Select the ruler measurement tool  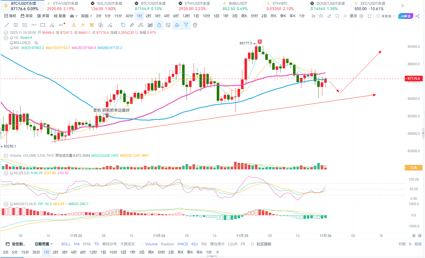tap(132, 25)
